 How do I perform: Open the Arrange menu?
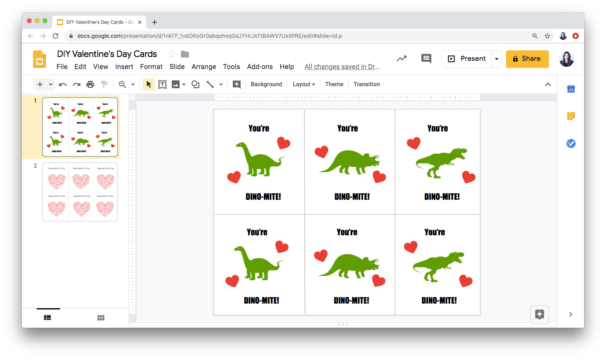coord(204,67)
